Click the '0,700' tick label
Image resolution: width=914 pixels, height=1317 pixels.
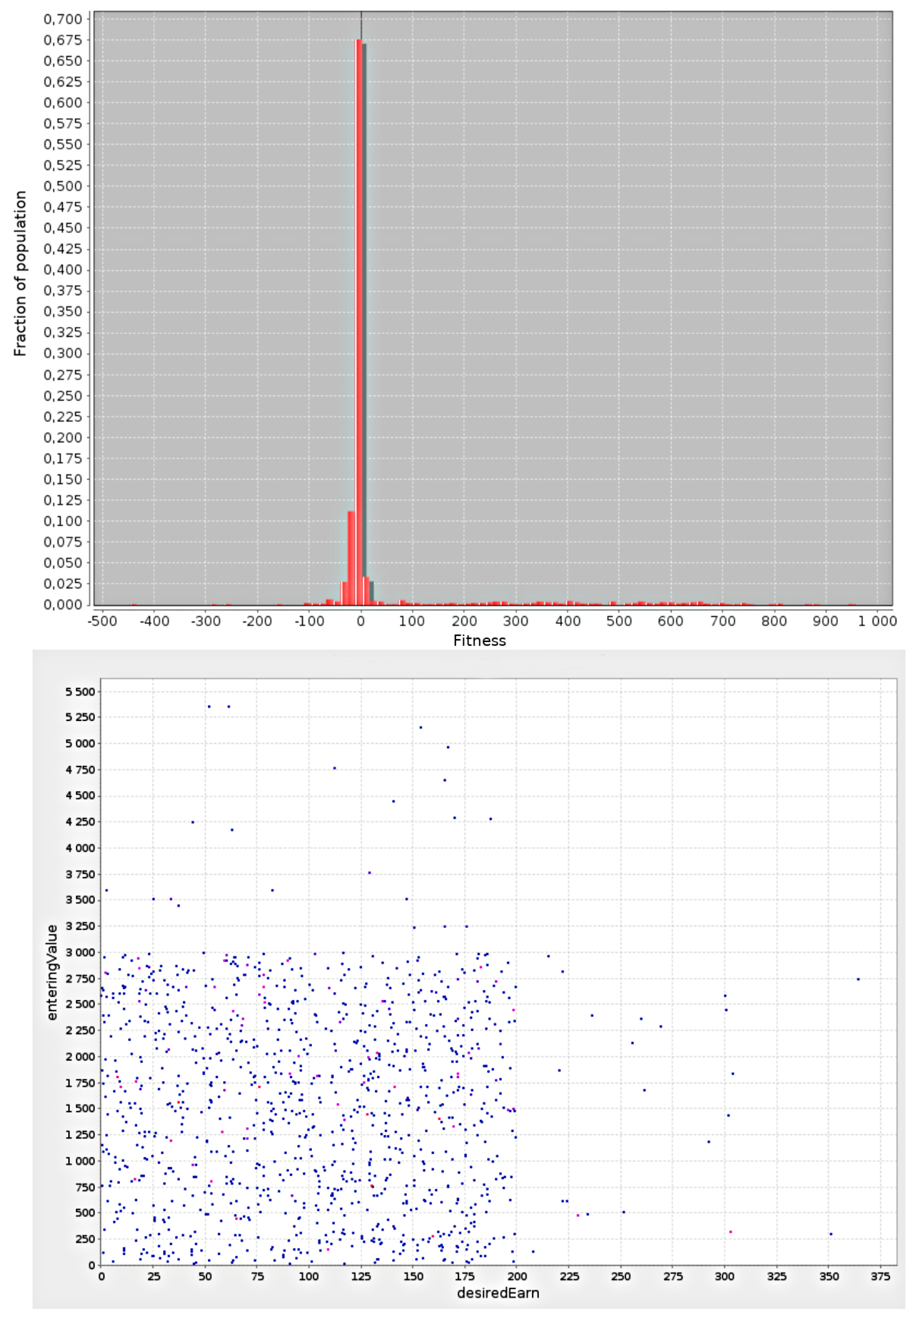[63, 19]
